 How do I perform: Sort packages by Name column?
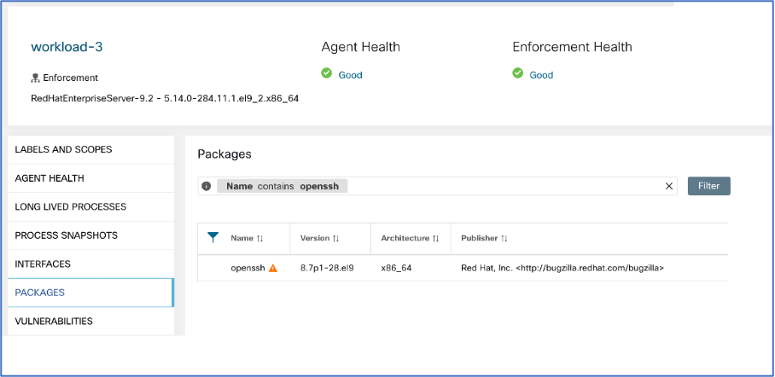coord(259,239)
